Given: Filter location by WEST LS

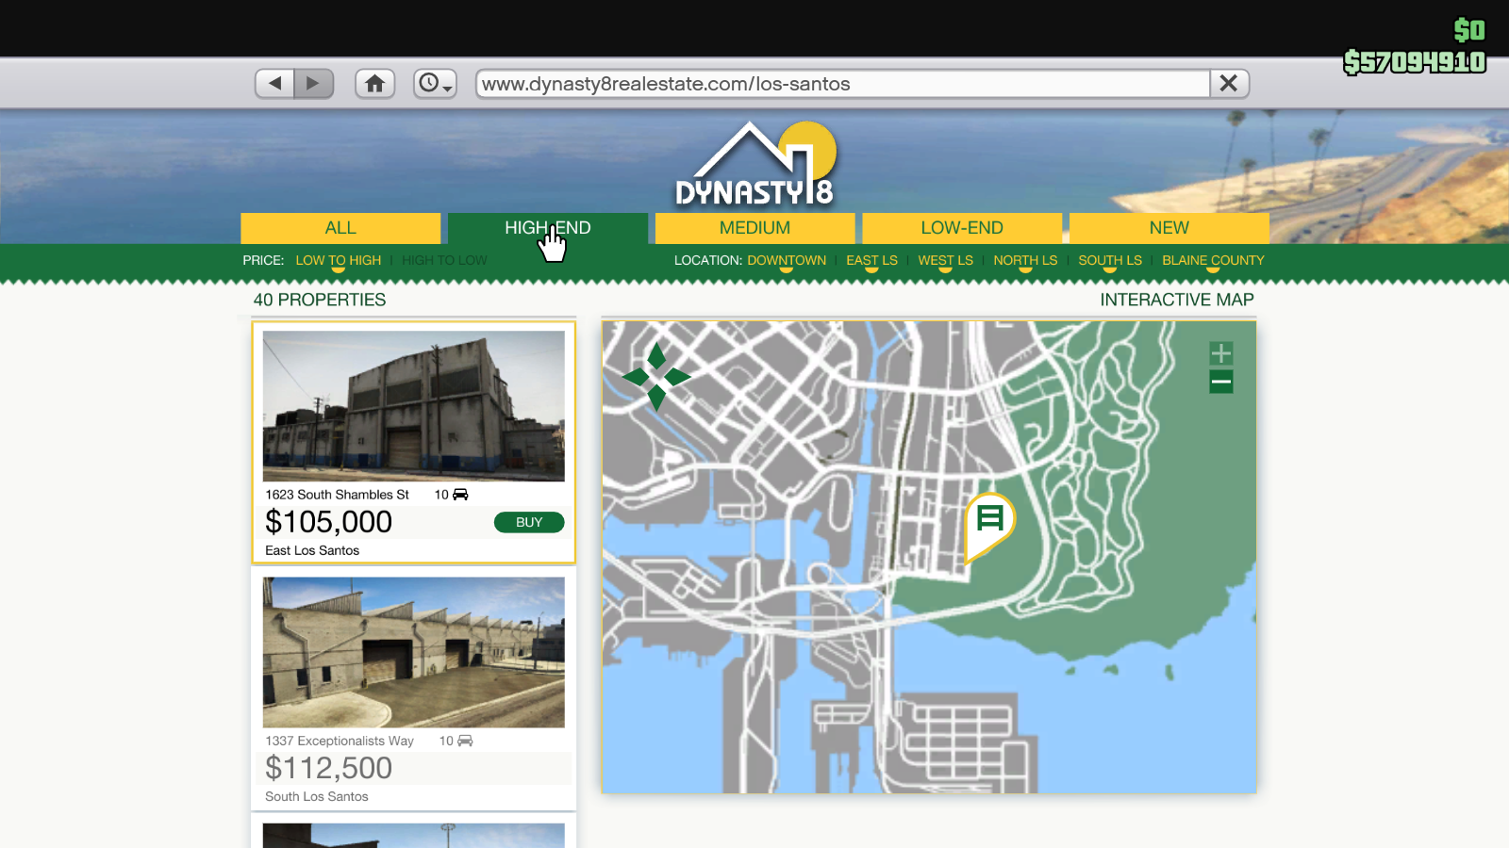Looking at the screenshot, I should (x=945, y=261).
